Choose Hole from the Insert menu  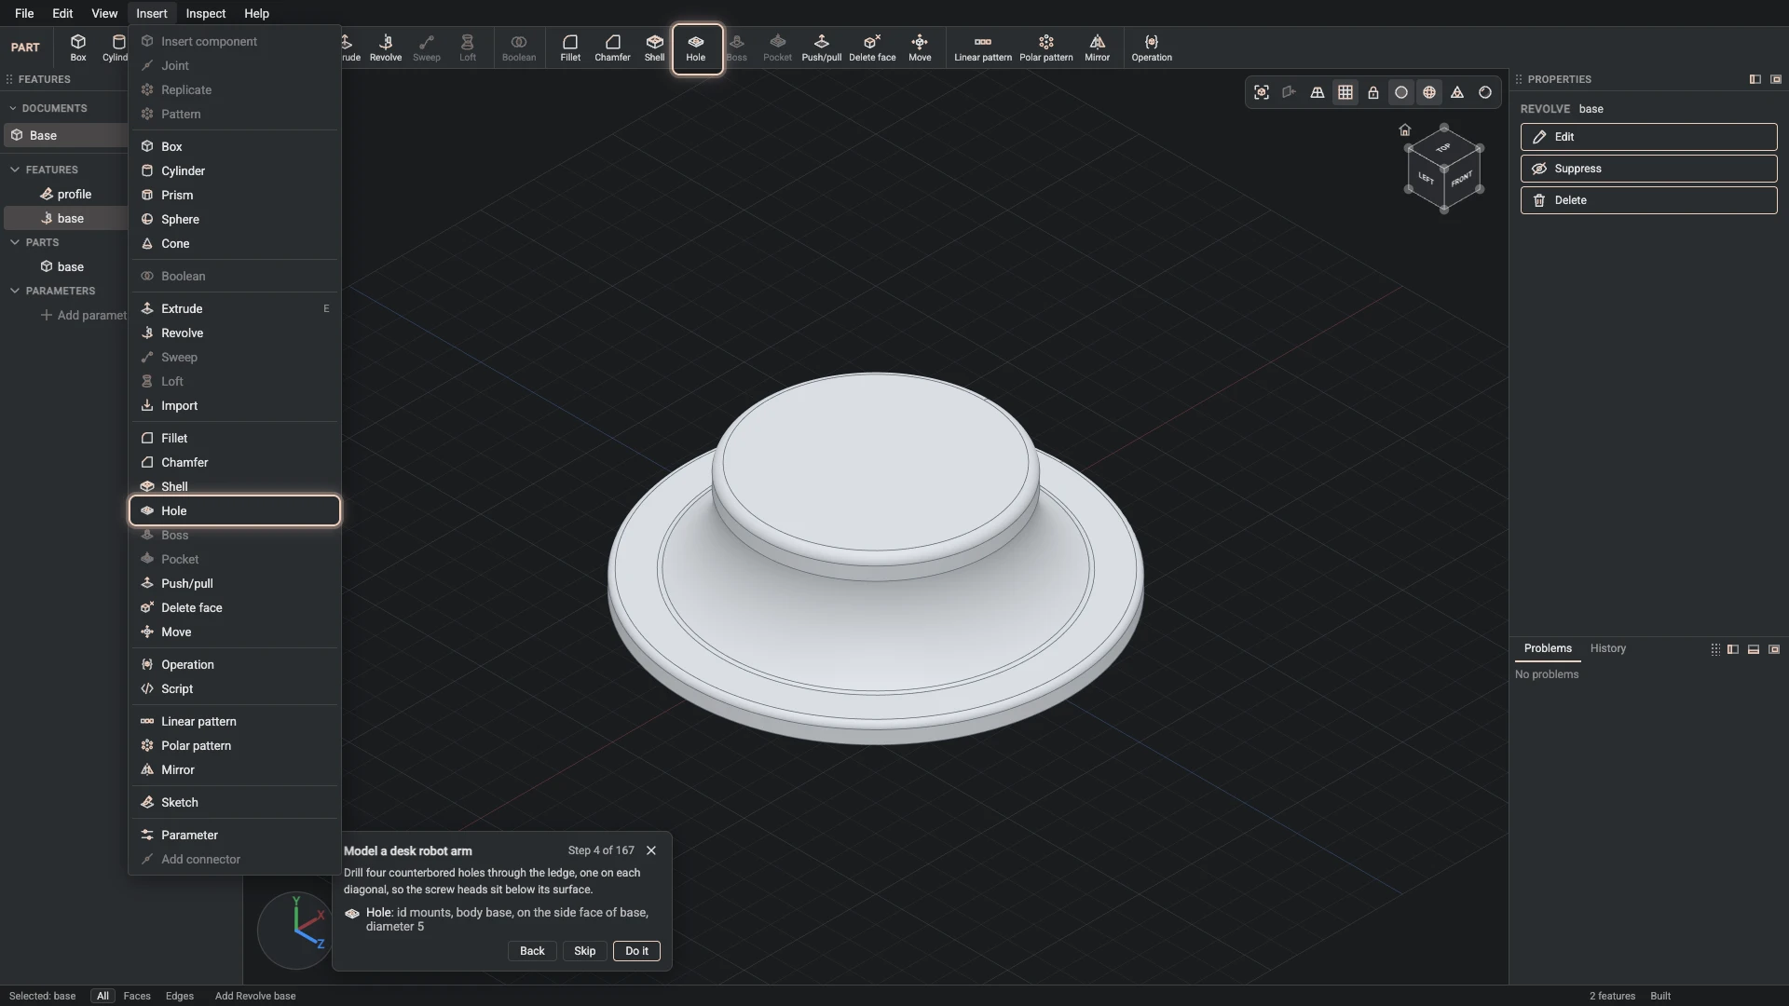pyautogui.click(x=235, y=510)
